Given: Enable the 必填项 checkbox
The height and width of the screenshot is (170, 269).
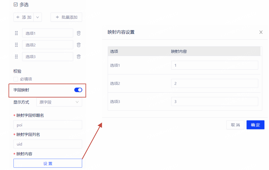Looking at the screenshot, I should (x=16, y=79).
